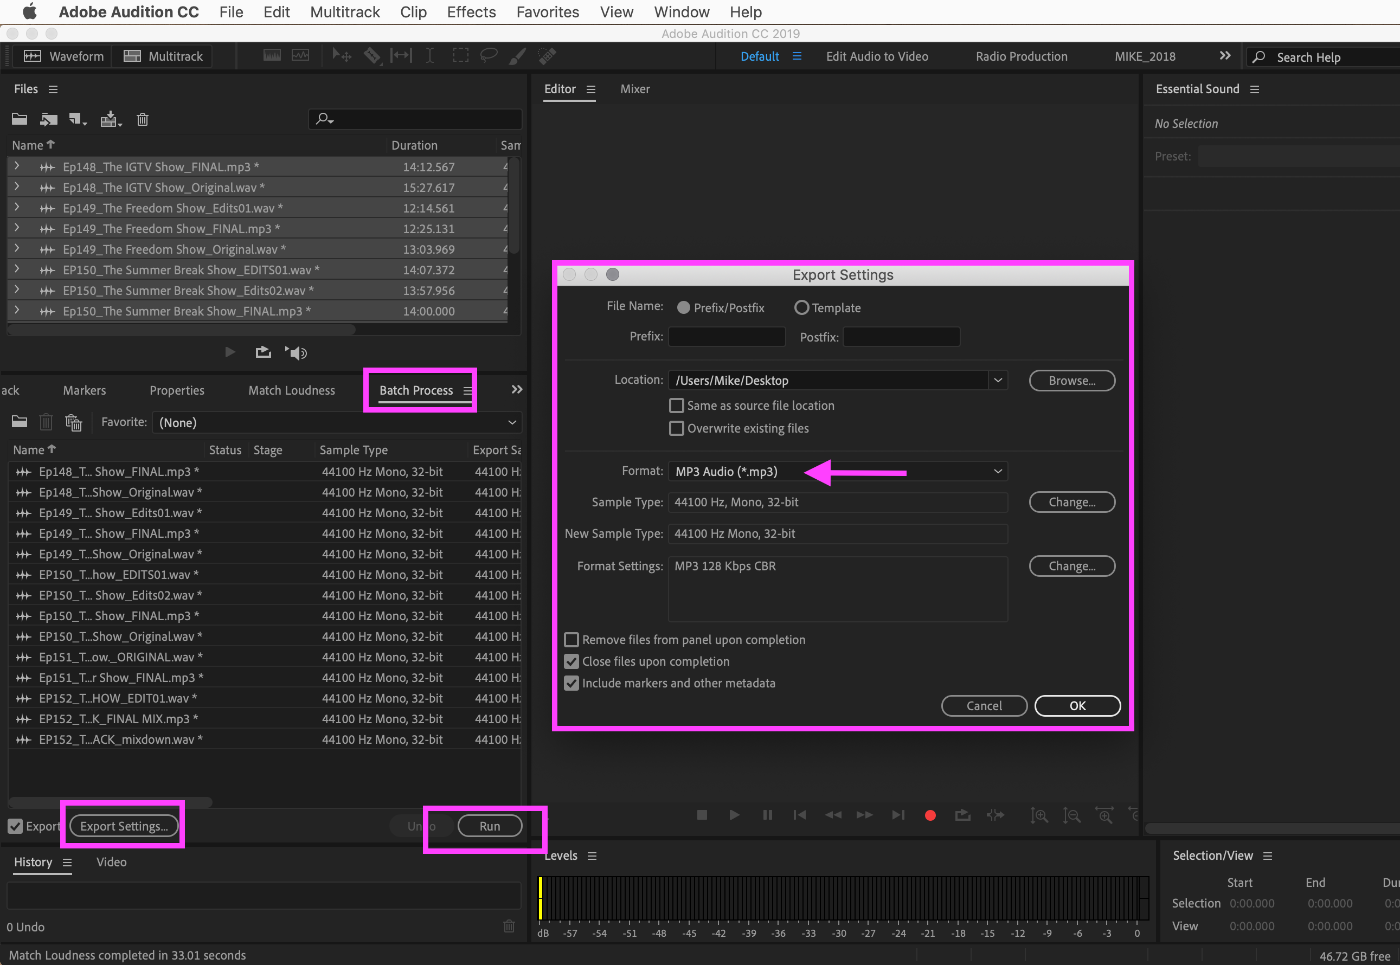Zoom In amplitude in editor
Viewport: 1400px width, 965px height.
click(x=1039, y=816)
